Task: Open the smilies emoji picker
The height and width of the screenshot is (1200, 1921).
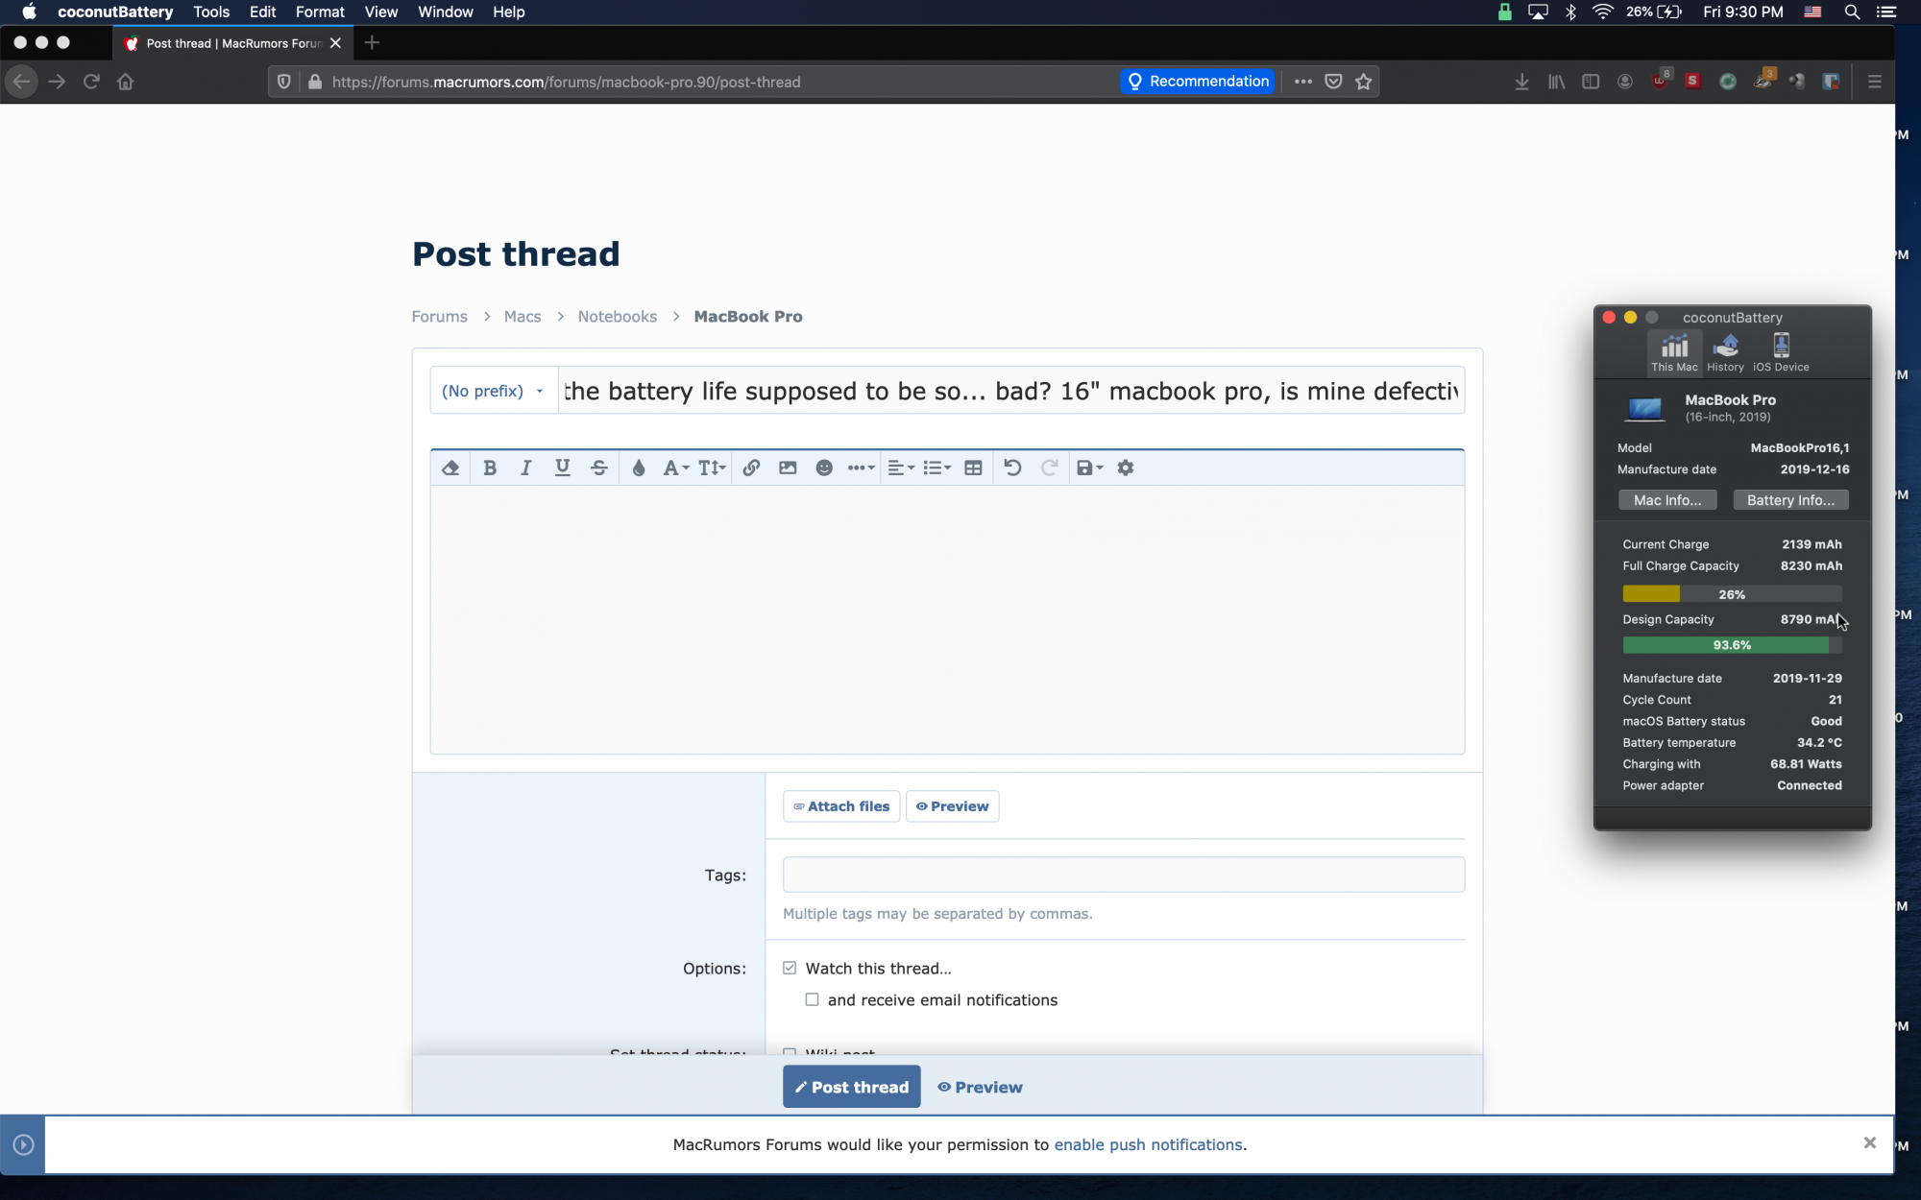Action: click(x=824, y=468)
